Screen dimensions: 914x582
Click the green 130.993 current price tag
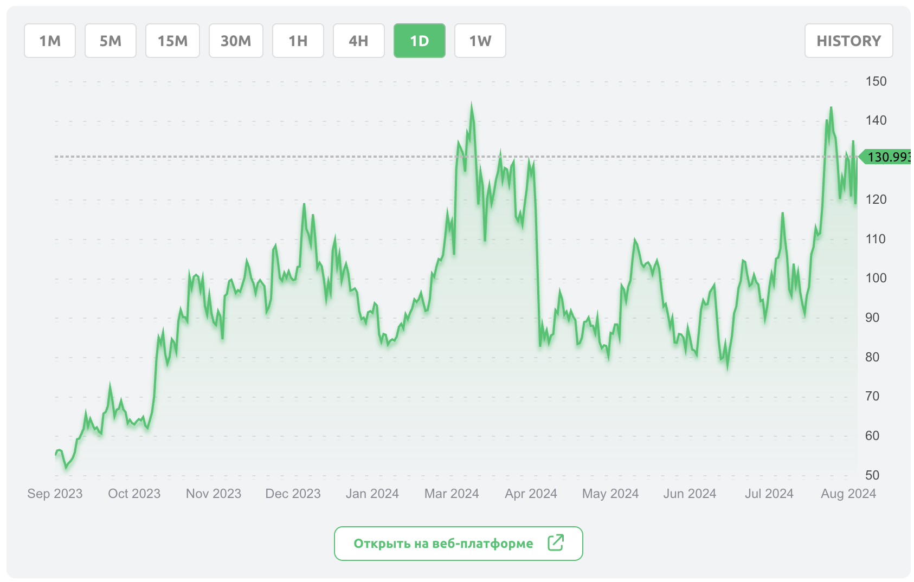(887, 157)
